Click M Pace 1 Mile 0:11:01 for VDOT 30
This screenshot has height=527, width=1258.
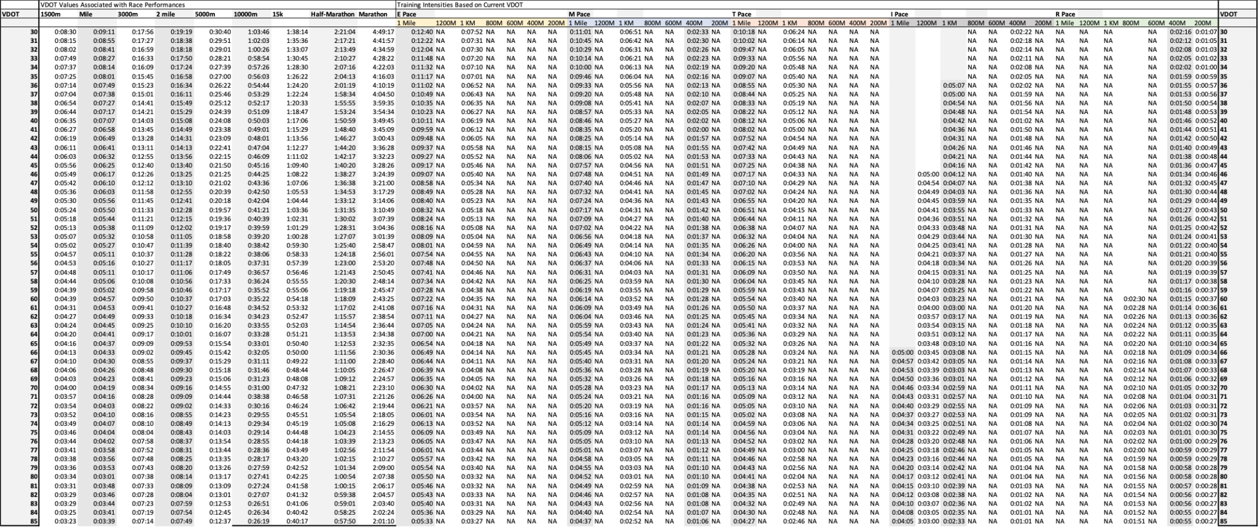pyautogui.click(x=580, y=32)
